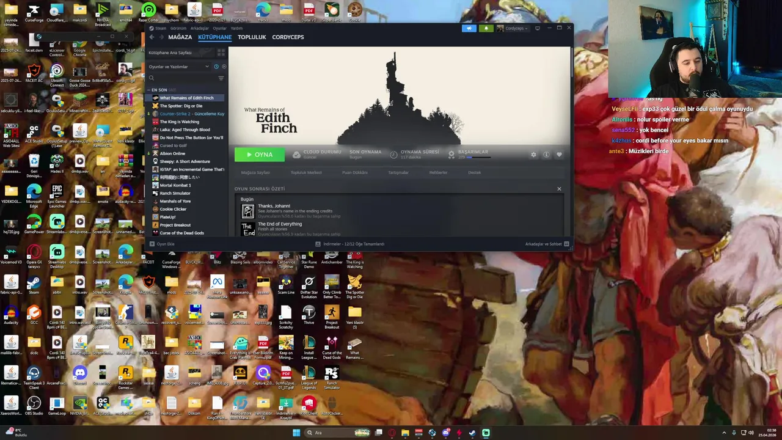The image size is (782, 440).
Task: Click the game info icon
Action: pos(546,155)
